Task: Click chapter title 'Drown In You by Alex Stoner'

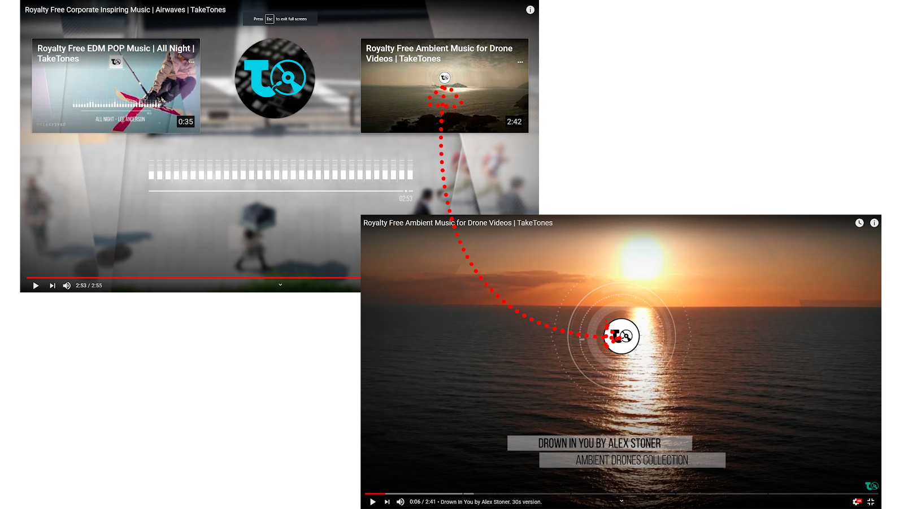Action: point(491,502)
